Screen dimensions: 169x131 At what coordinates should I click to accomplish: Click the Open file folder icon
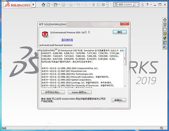click(x=56, y=4)
